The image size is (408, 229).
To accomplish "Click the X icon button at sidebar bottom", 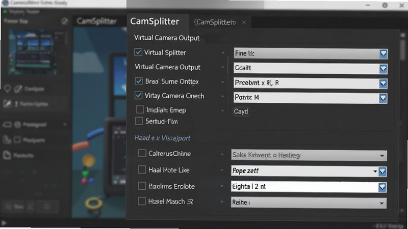I will pyautogui.click(x=31, y=207).
